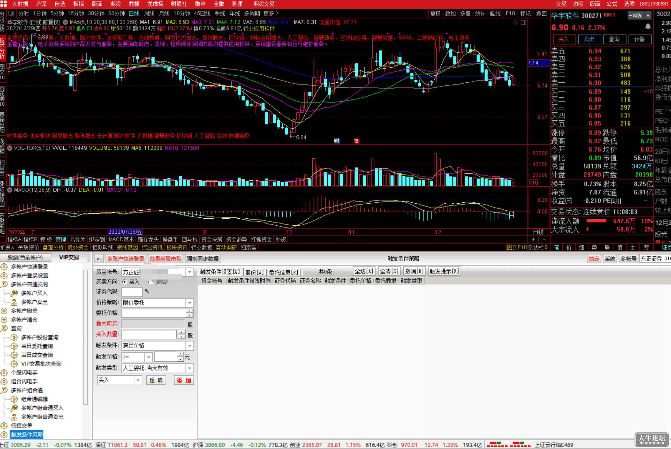
Task: Click the red 添加 button
Action: pyautogui.click(x=184, y=380)
